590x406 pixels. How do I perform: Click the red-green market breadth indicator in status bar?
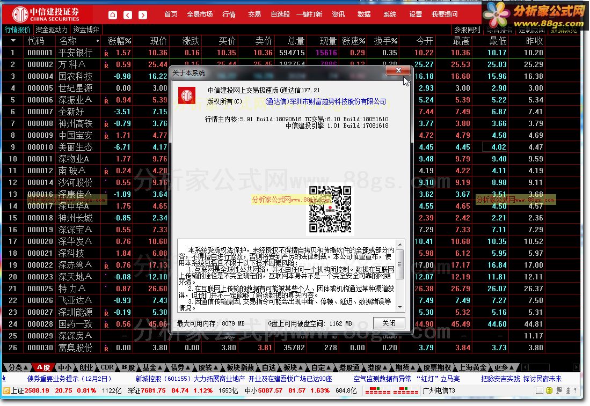click(x=392, y=390)
